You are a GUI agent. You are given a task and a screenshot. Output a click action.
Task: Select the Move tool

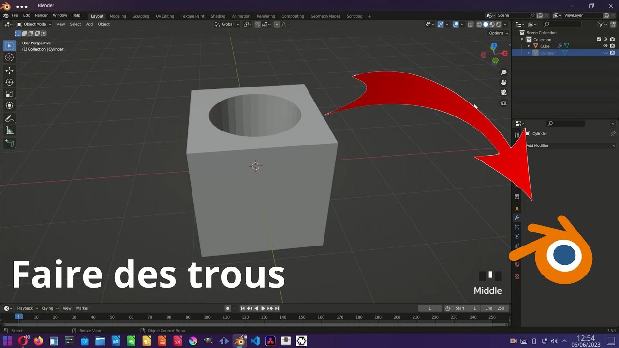(x=9, y=71)
